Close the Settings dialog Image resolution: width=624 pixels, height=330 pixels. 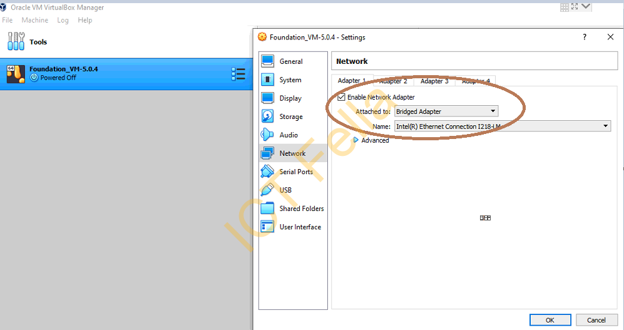pos(610,37)
